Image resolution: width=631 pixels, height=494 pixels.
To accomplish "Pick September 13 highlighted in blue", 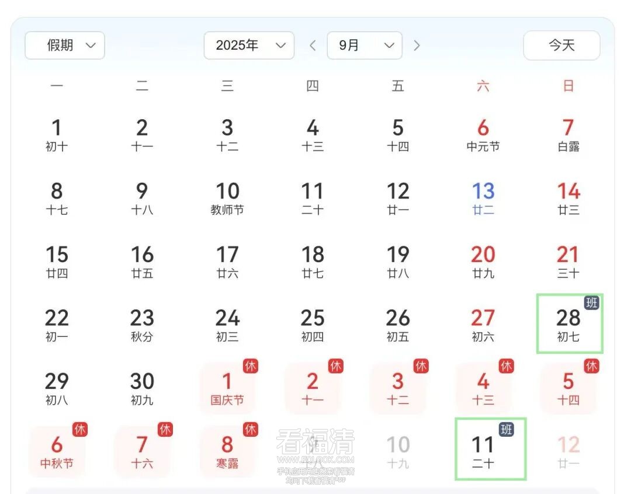I will [x=483, y=198].
